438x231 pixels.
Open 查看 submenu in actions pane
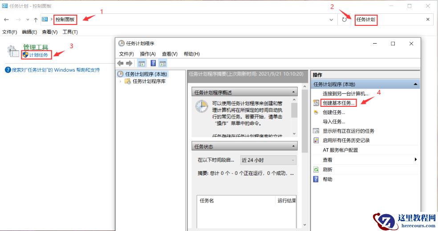tap(327, 160)
